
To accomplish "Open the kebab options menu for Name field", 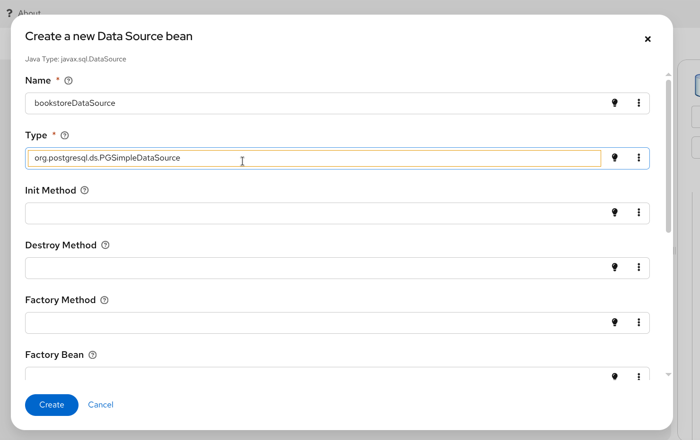I will click(639, 102).
